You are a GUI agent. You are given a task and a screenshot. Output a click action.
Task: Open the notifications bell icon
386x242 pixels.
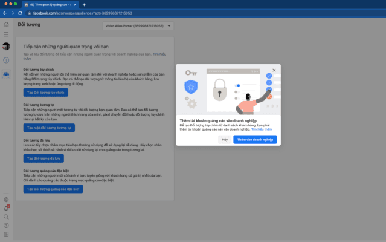[6, 208]
